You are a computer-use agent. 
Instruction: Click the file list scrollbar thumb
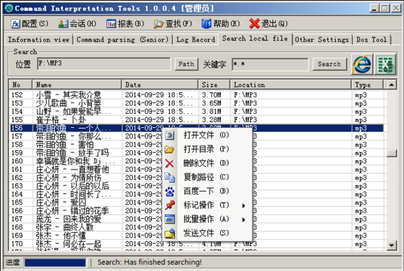(x=391, y=153)
